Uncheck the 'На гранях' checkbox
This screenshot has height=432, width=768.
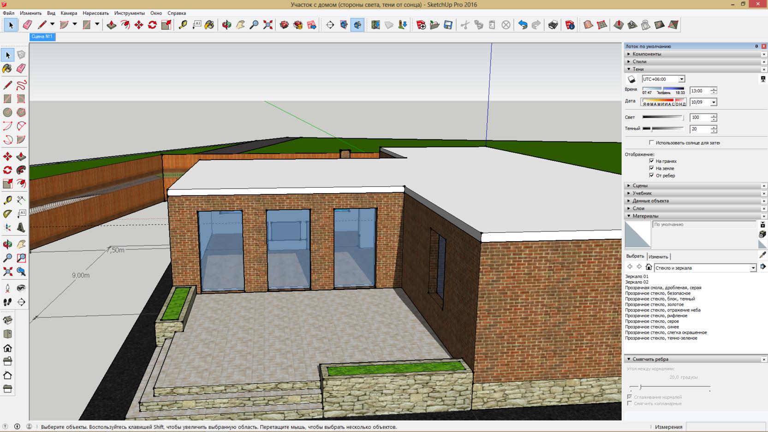(x=651, y=161)
